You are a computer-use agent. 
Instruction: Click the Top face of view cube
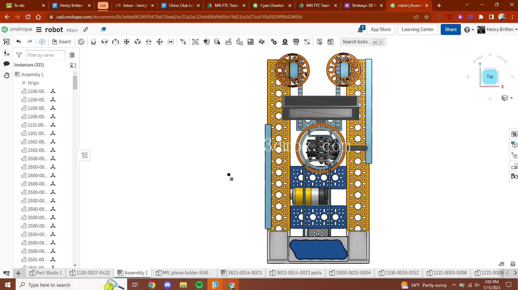(490, 77)
